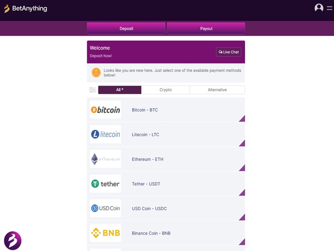334x251 pixels.
Task: Expand the Ethereum row corner arrow
Action: tap(242, 168)
